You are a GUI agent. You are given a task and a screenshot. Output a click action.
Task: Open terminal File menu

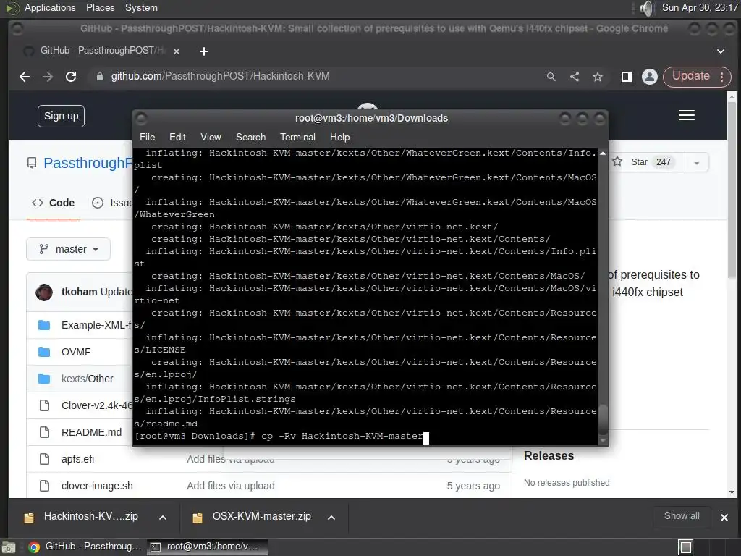pyautogui.click(x=147, y=137)
